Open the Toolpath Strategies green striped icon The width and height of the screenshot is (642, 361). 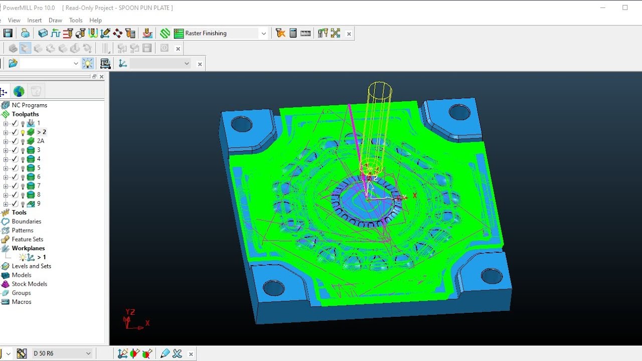[x=166, y=33]
